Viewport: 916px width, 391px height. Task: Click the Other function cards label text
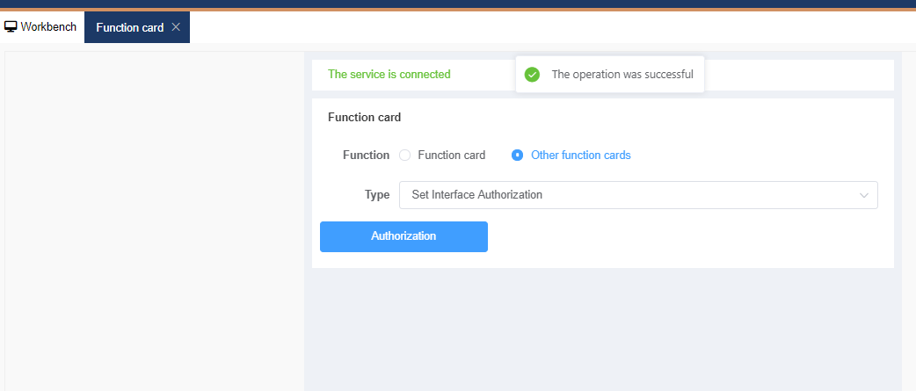580,156
